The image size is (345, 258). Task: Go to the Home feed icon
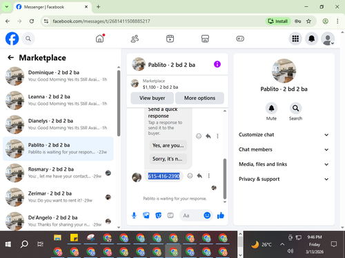point(100,39)
